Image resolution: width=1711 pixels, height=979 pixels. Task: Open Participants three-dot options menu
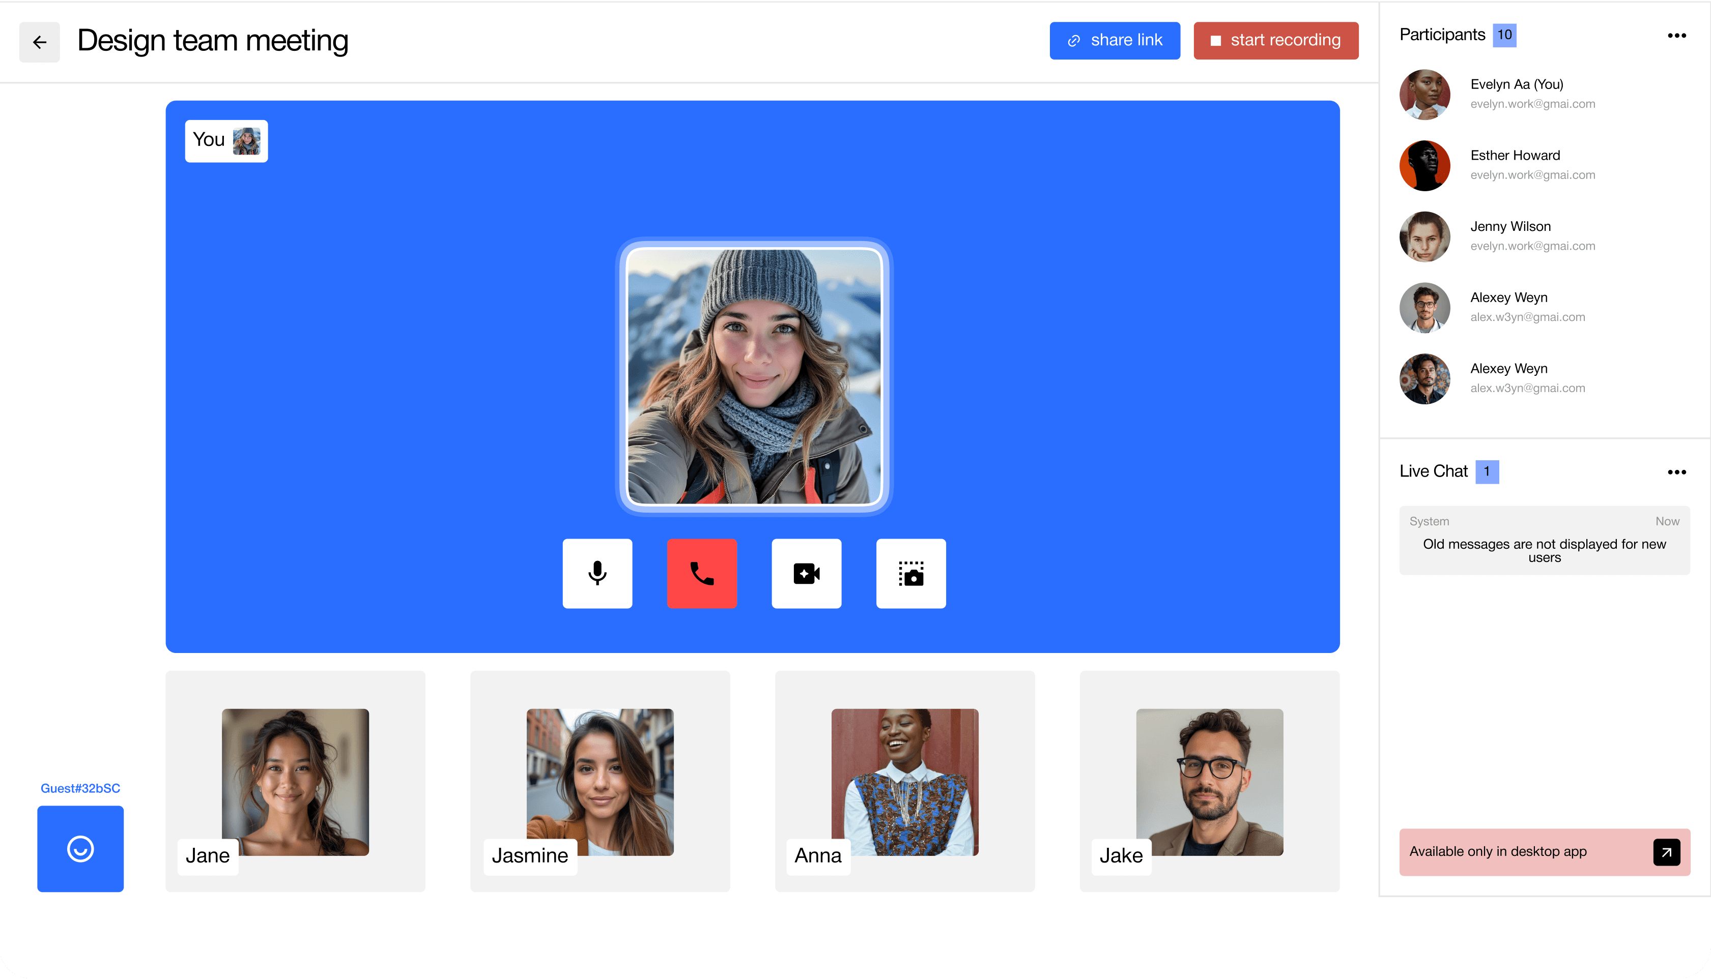1676,36
